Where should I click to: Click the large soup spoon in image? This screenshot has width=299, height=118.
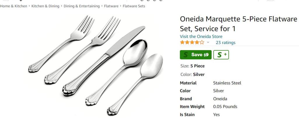pyautogui.click(x=116, y=72)
